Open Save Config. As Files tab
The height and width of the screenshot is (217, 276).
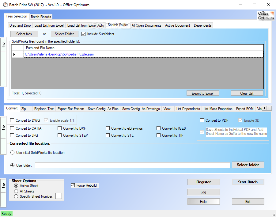click(103, 109)
